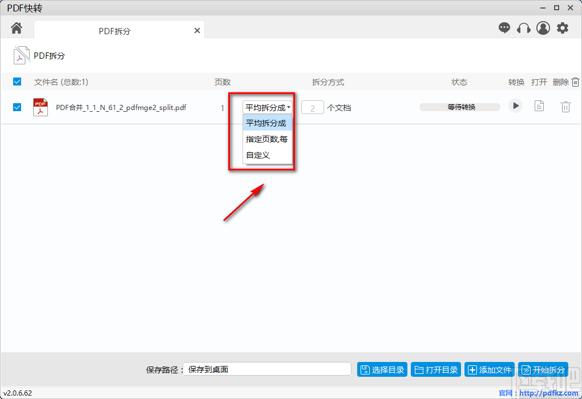Click the 开始拆分 button
The height and width of the screenshot is (399, 582).
[x=543, y=369]
